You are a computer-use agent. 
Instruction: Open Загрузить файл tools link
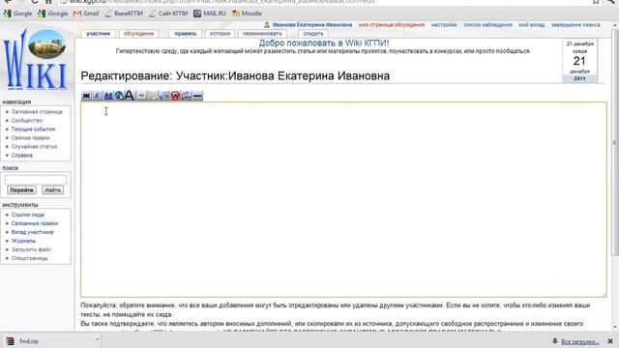[x=31, y=249]
